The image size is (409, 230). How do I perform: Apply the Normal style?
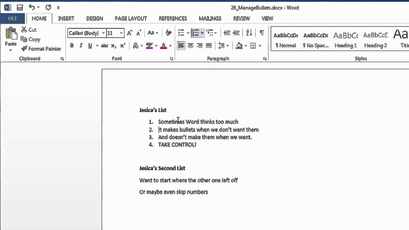(x=286, y=39)
